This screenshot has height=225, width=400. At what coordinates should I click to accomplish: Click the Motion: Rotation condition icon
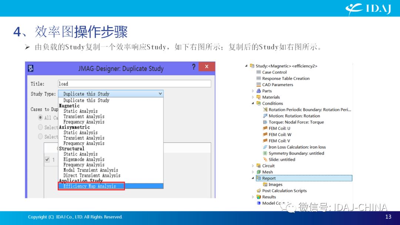[265, 116]
